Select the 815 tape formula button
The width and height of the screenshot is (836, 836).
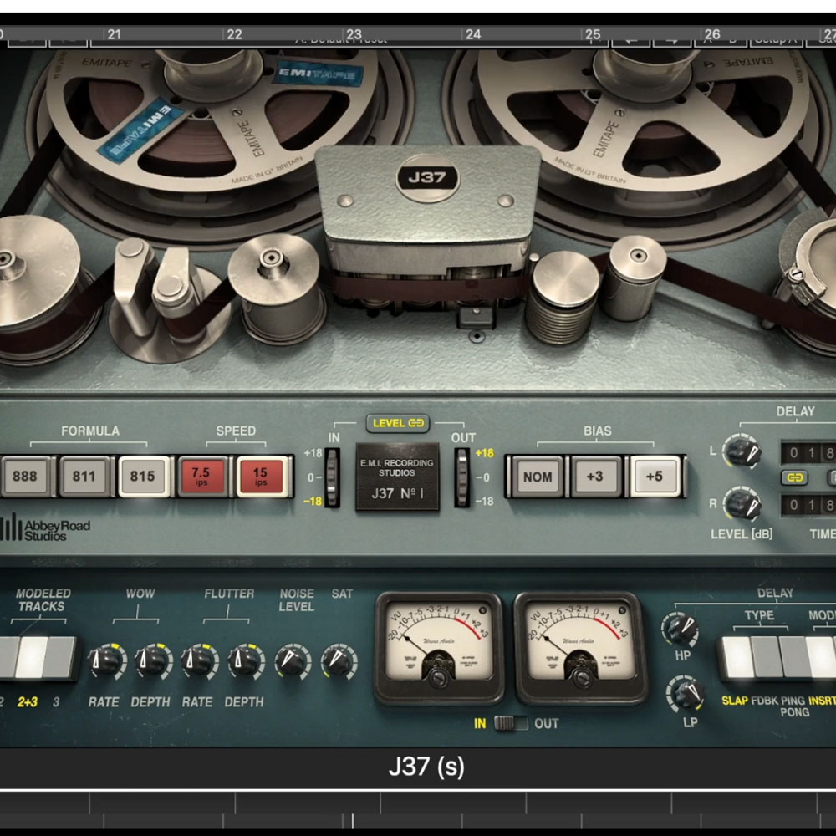143,477
